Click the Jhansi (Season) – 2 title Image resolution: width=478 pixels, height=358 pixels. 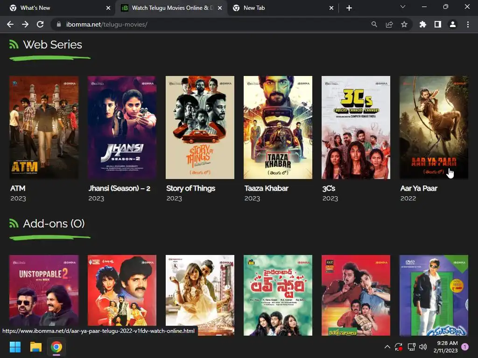119,188
